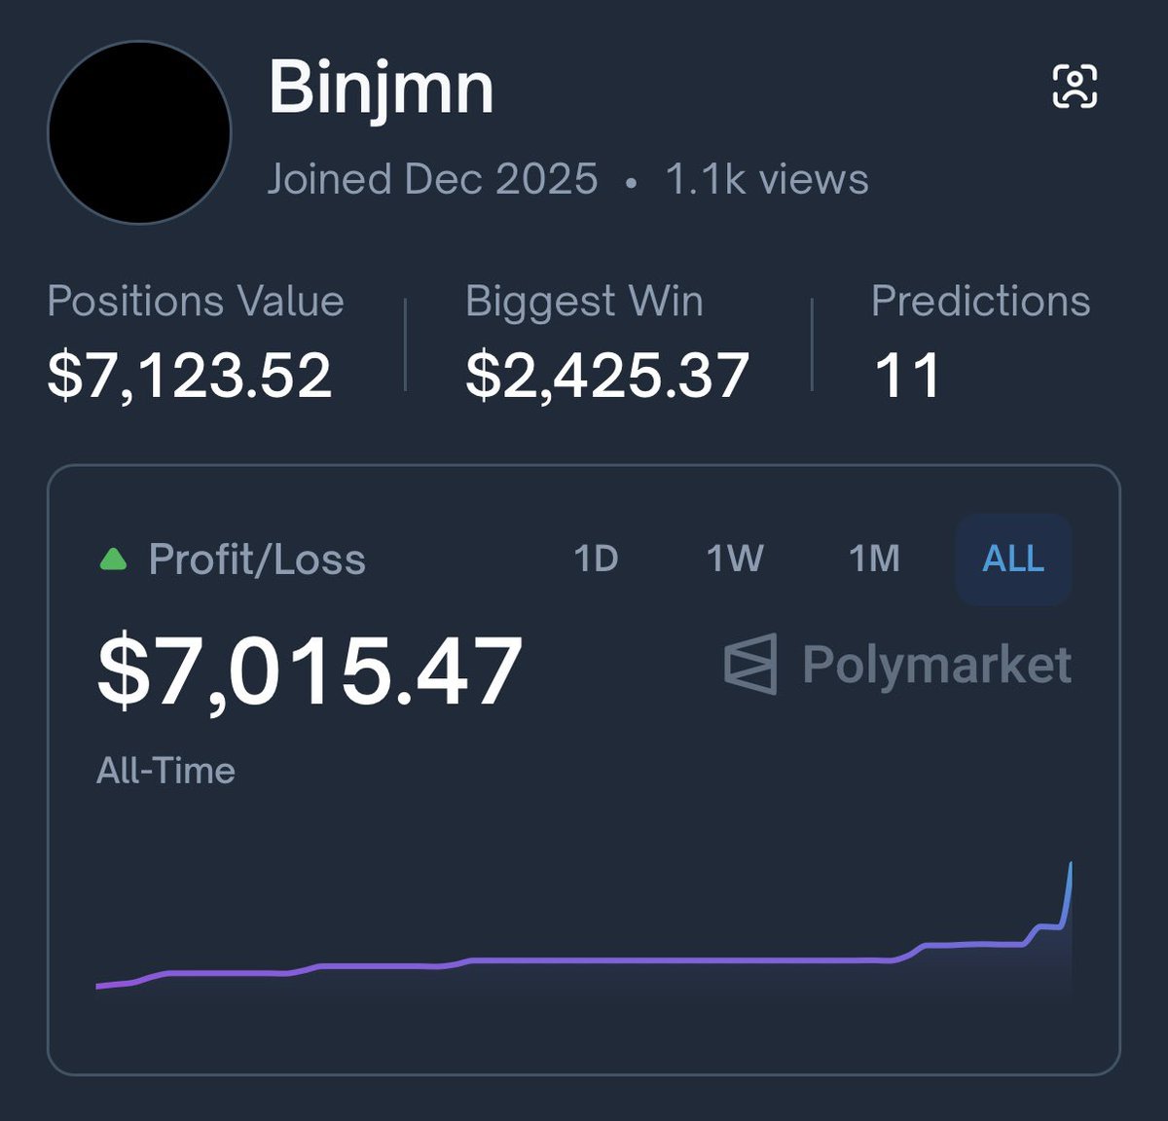Click the All-Time label under profit
Viewport: 1168px width, 1121px height.
[165, 771]
